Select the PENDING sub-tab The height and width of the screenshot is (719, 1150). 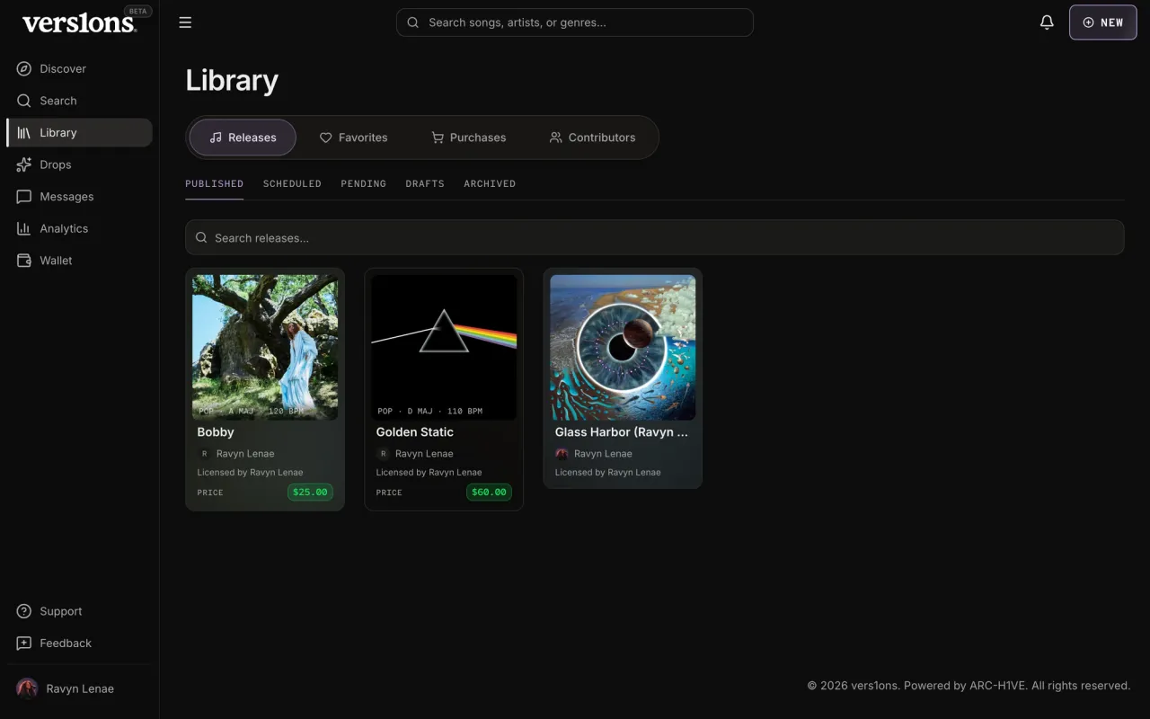click(363, 183)
